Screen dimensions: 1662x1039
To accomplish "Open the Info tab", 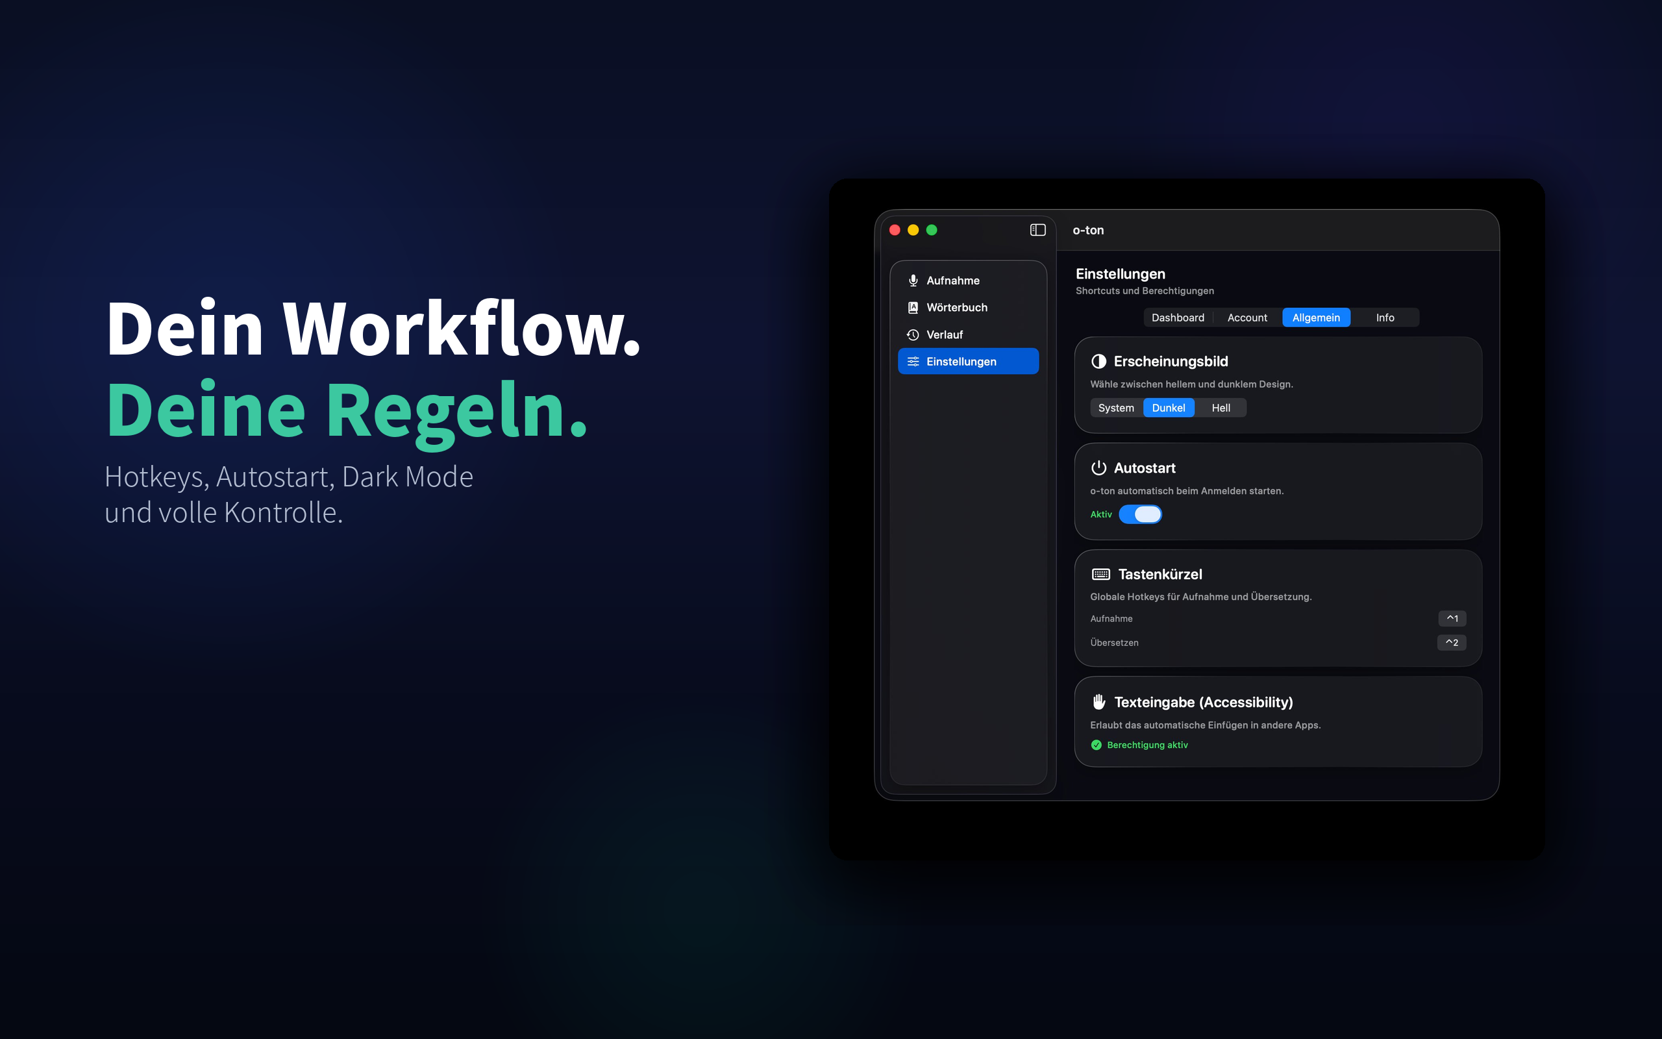I will coord(1385,318).
